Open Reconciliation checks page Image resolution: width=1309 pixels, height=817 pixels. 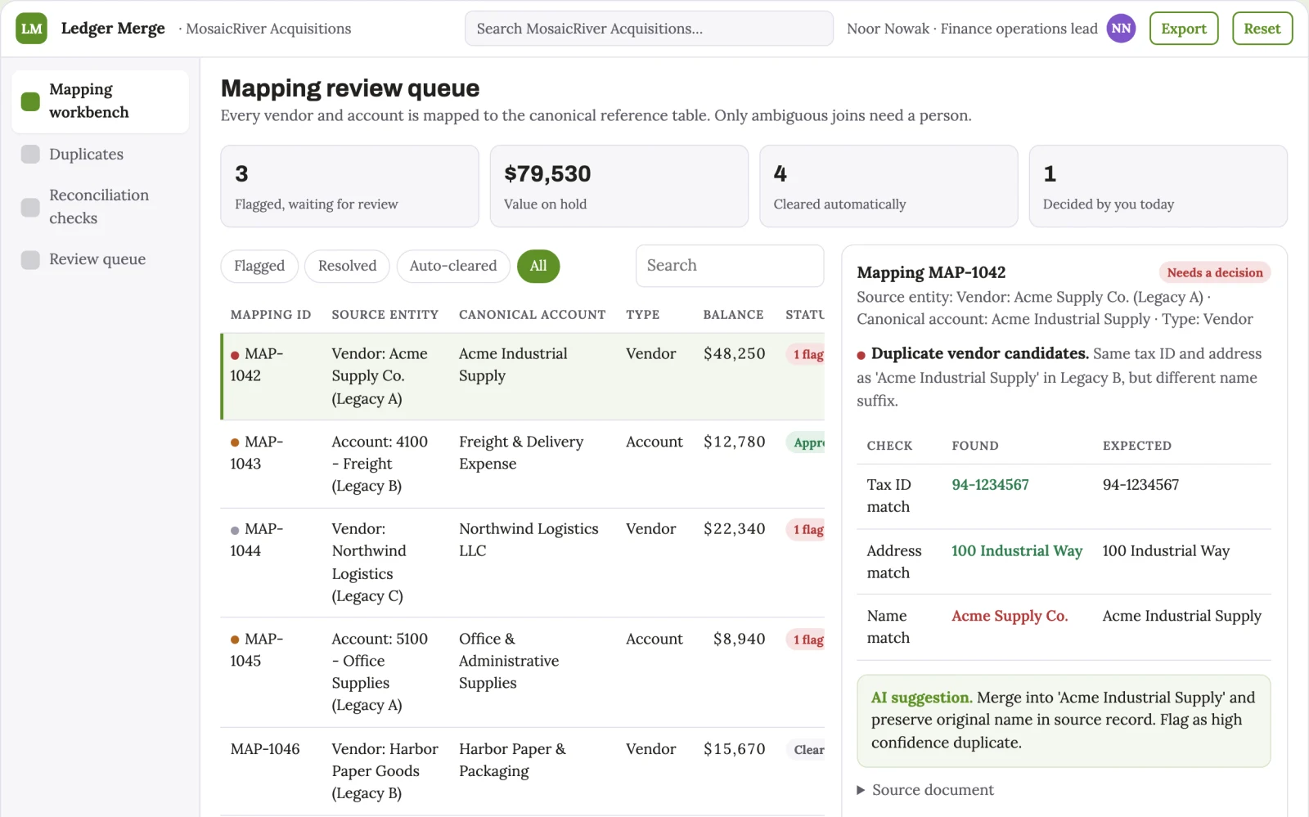[100, 207]
